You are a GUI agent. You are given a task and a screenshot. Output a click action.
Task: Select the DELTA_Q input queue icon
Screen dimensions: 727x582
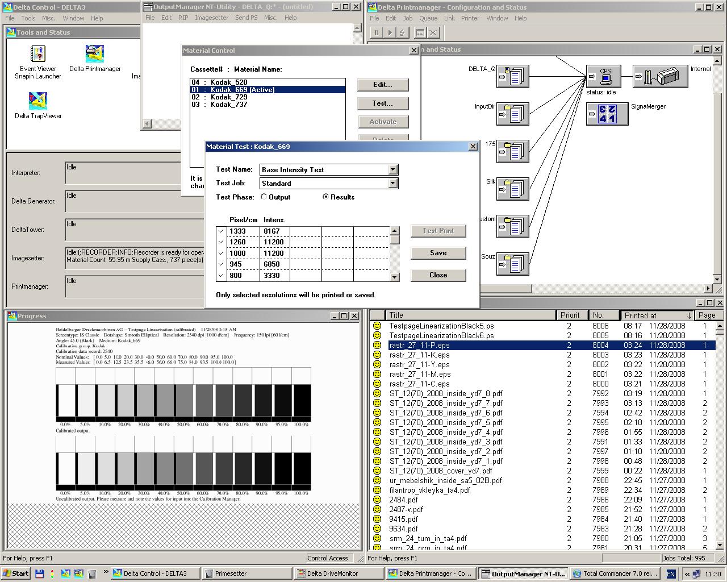click(x=513, y=76)
